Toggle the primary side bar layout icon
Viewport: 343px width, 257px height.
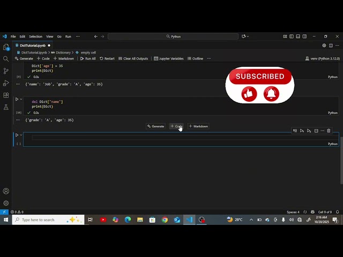[x=292, y=36]
